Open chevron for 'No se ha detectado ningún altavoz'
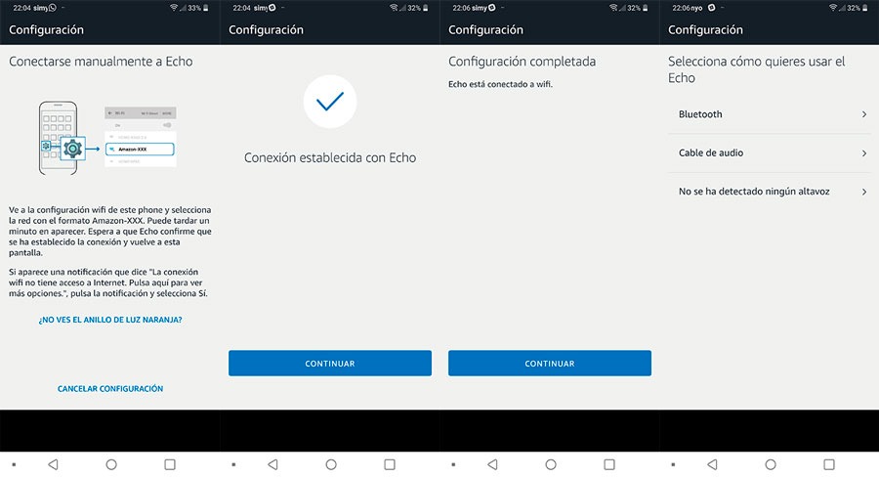The width and height of the screenshot is (879, 477). [x=864, y=193]
